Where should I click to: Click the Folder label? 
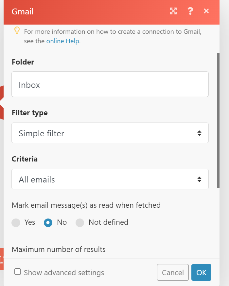pos(23,62)
